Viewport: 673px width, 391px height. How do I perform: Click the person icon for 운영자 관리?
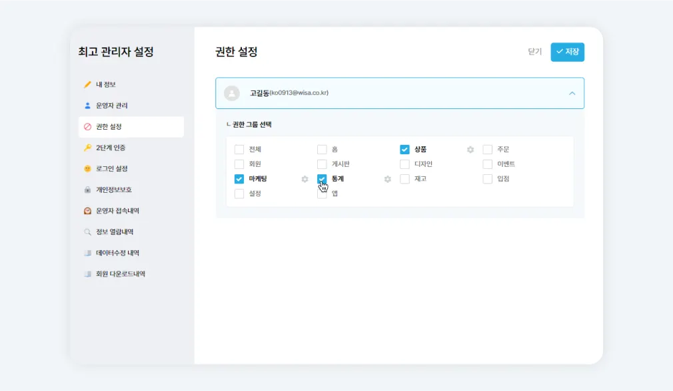tap(87, 106)
